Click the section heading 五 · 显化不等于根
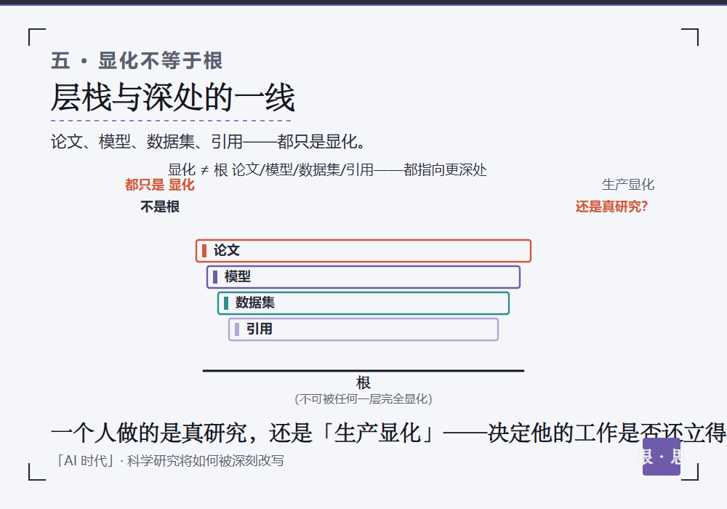The width and height of the screenshot is (727, 509). 137,61
